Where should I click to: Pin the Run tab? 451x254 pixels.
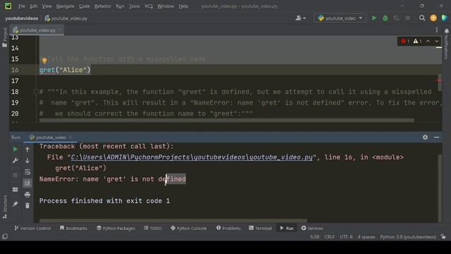tap(15, 204)
